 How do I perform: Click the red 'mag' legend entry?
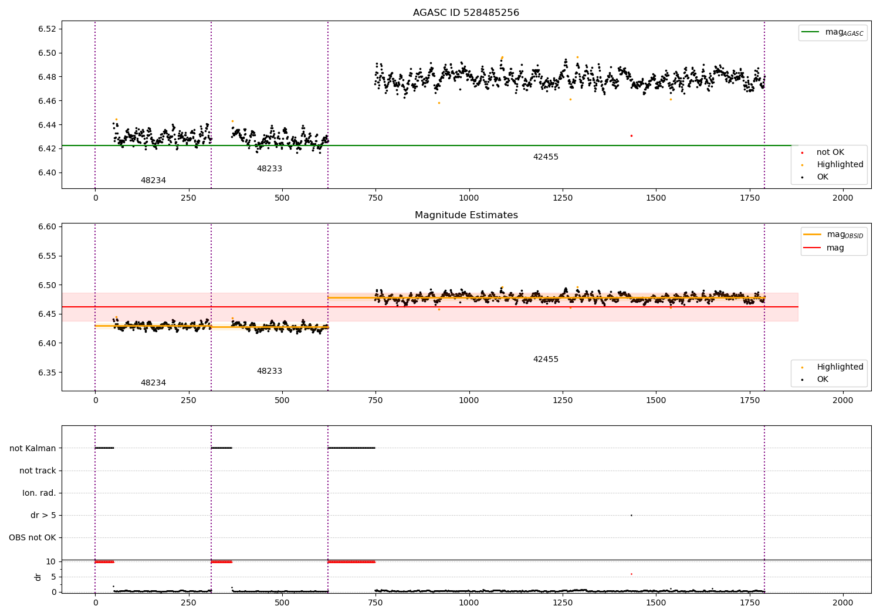click(x=824, y=248)
